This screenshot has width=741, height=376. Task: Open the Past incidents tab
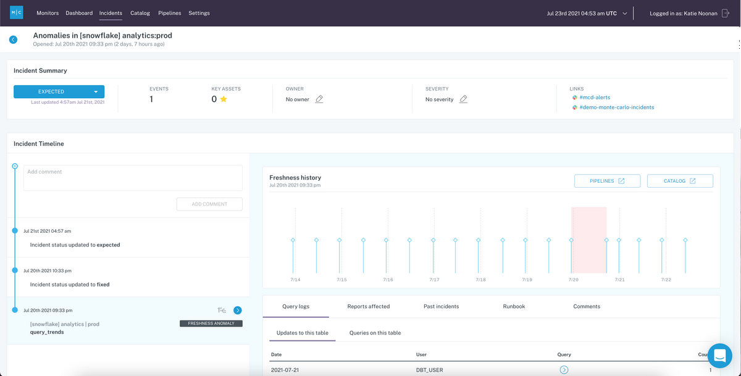coord(441,306)
